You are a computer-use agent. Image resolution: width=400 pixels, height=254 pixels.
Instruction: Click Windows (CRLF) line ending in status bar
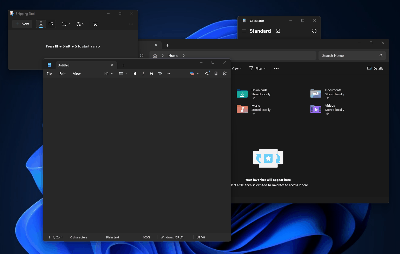pyautogui.click(x=172, y=237)
